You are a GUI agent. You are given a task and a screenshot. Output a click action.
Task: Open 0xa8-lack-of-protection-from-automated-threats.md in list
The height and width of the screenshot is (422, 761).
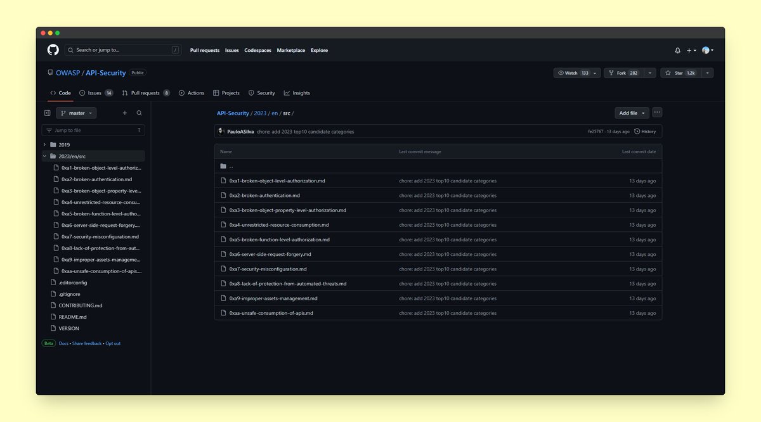288,284
